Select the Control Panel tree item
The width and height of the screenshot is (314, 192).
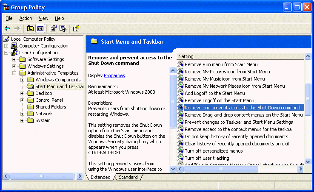(x=49, y=100)
